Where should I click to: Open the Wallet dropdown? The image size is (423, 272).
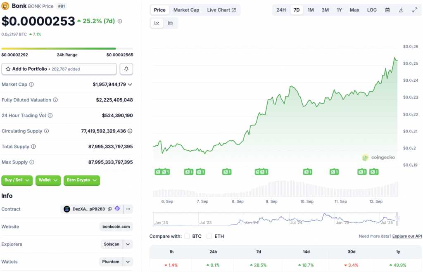[48, 180]
